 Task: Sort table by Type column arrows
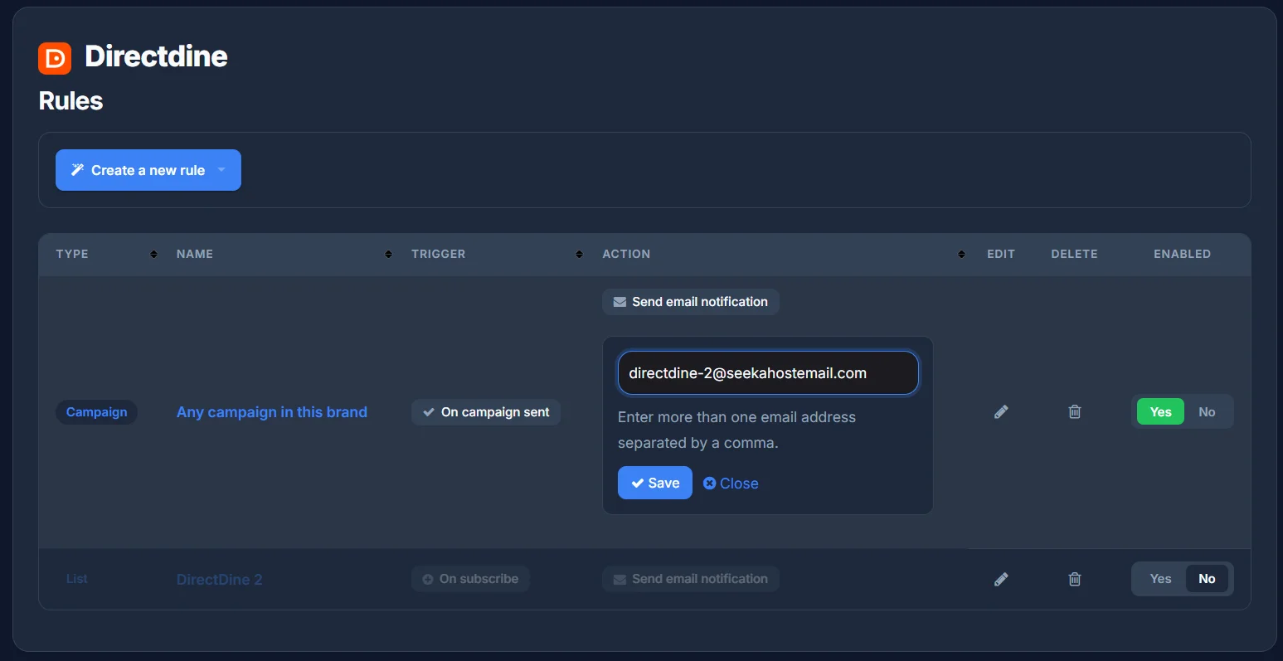point(153,255)
